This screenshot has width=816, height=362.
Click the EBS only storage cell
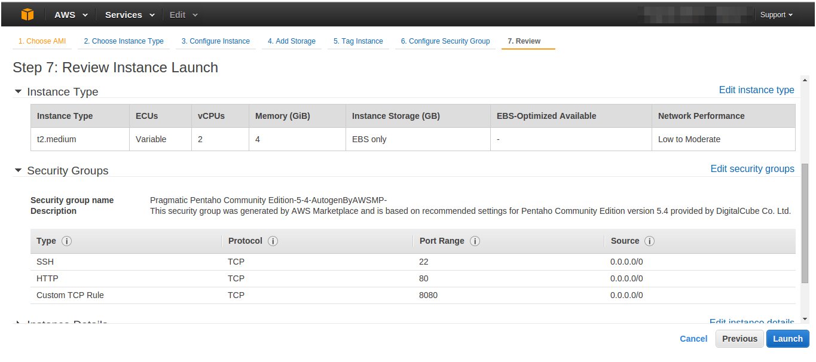(417, 139)
